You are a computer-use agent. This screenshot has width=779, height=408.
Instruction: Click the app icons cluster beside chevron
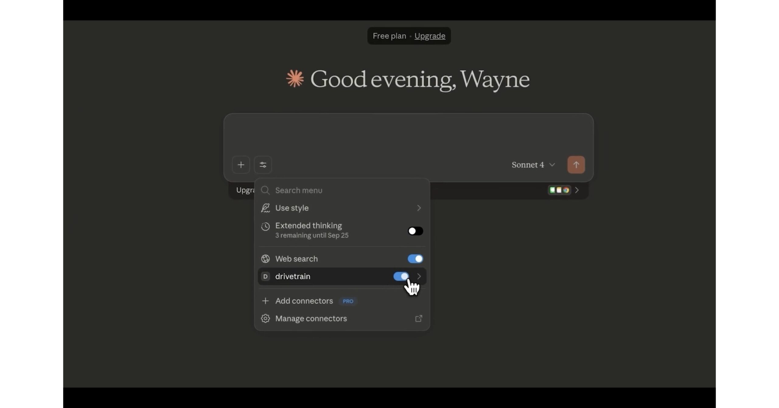point(559,190)
